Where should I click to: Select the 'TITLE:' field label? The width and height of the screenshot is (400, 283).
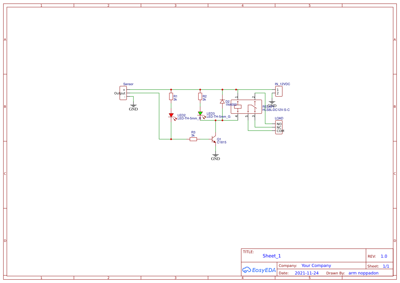click(248, 252)
